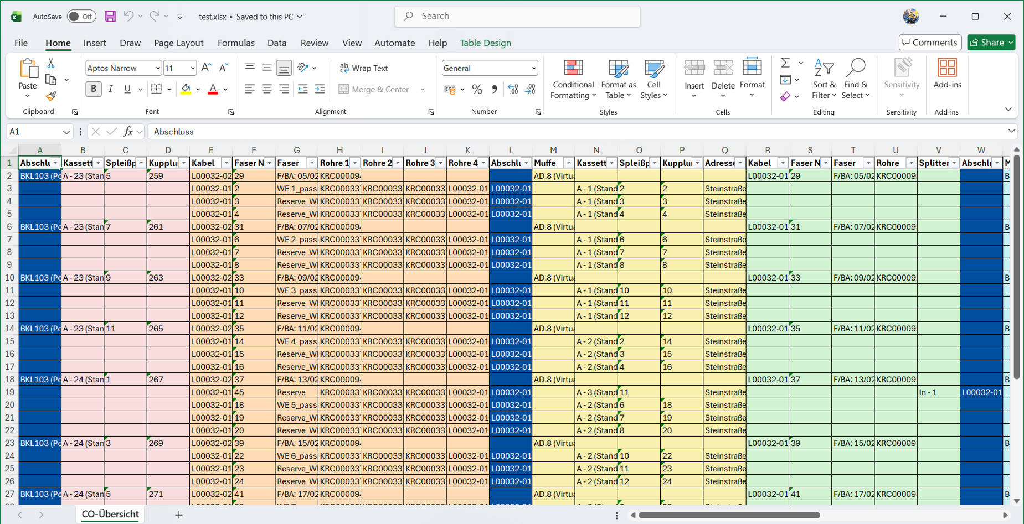This screenshot has width=1024, height=524.
Task: Click the Cut scissors icon
Action: pyautogui.click(x=51, y=63)
